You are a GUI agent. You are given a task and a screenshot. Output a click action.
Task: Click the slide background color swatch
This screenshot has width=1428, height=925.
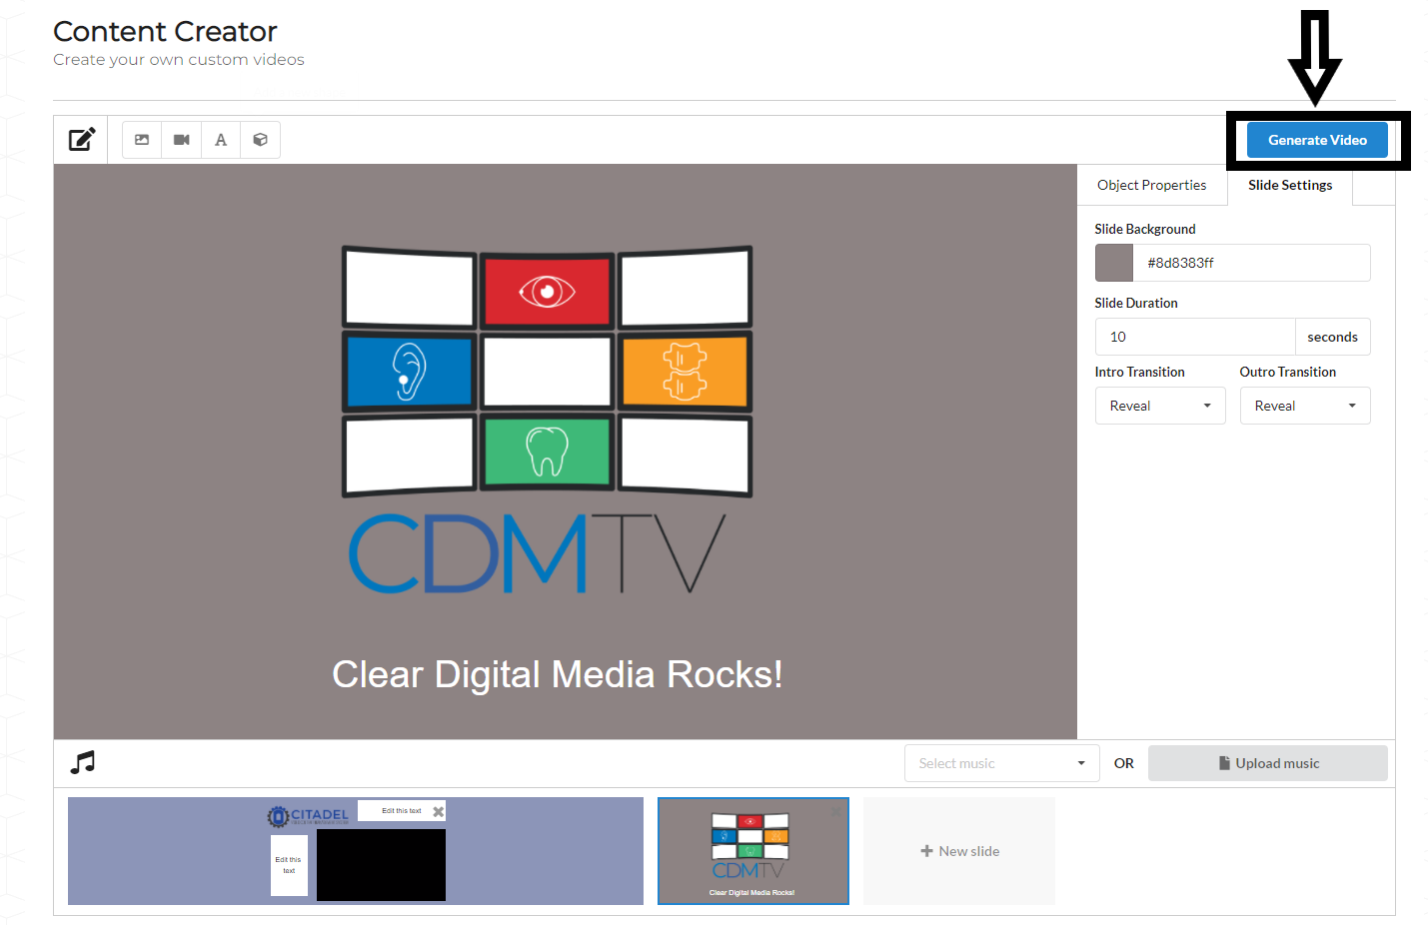1114,263
